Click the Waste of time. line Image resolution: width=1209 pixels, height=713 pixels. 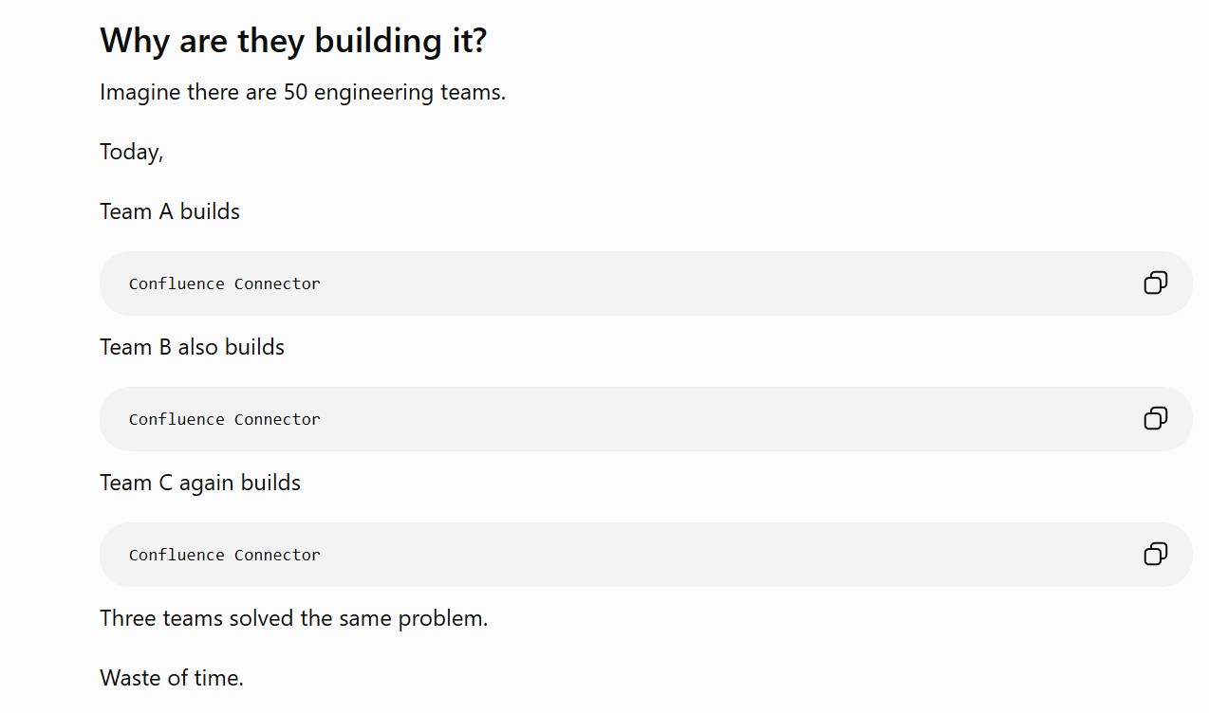click(x=172, y=677)
